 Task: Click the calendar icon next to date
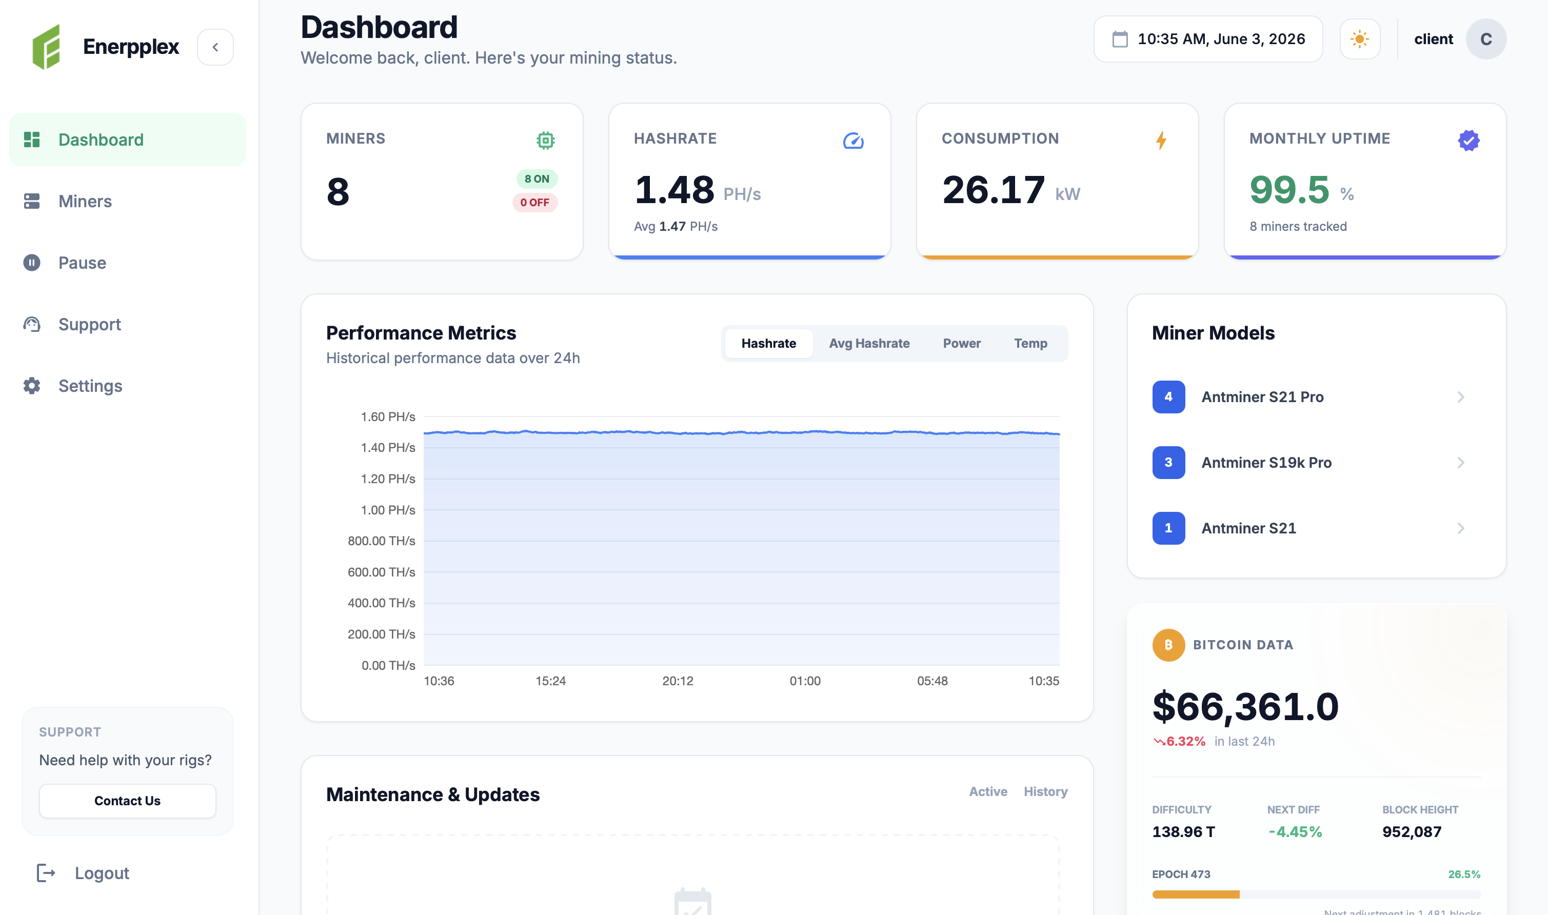click(1120, 39)
